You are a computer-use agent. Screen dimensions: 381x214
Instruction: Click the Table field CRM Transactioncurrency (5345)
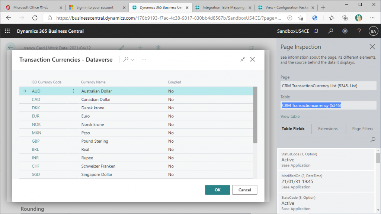[x=328, y=105]
